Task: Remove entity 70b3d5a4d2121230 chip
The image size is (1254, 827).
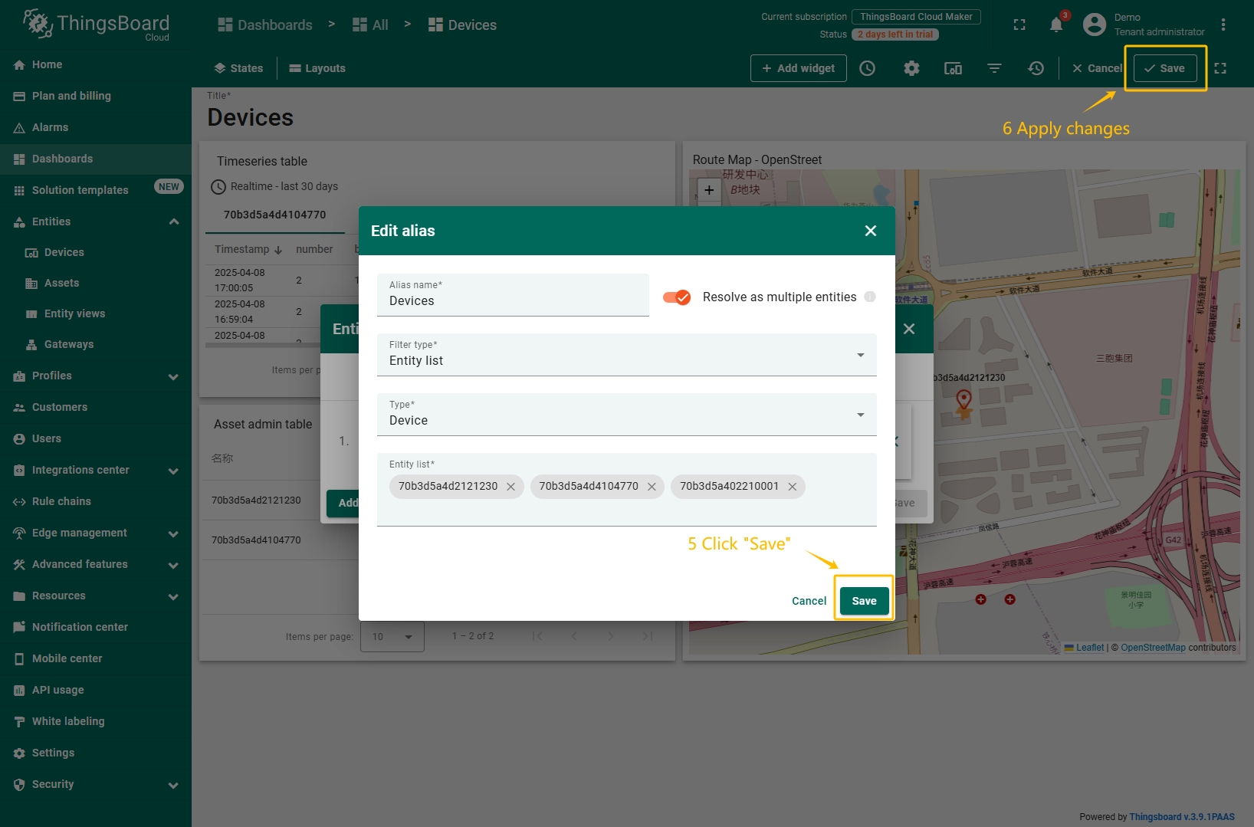Action: pyautogui.click(x=510, y=487)
